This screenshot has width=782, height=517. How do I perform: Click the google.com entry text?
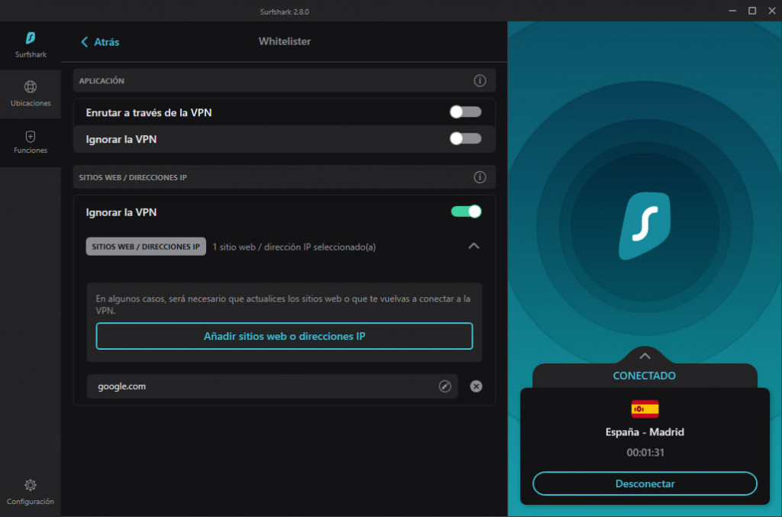(121, 386)
